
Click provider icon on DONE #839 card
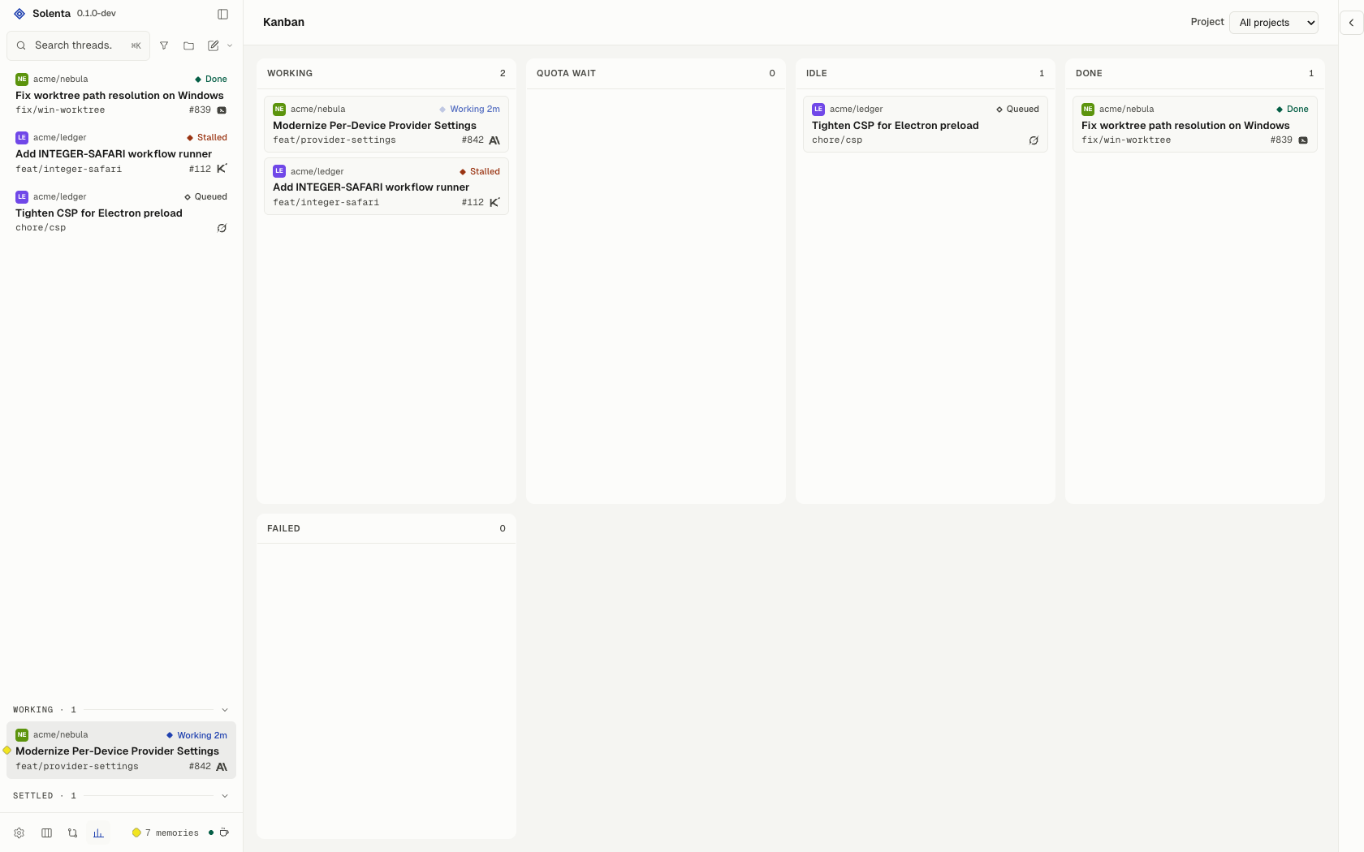[1303, 140]
